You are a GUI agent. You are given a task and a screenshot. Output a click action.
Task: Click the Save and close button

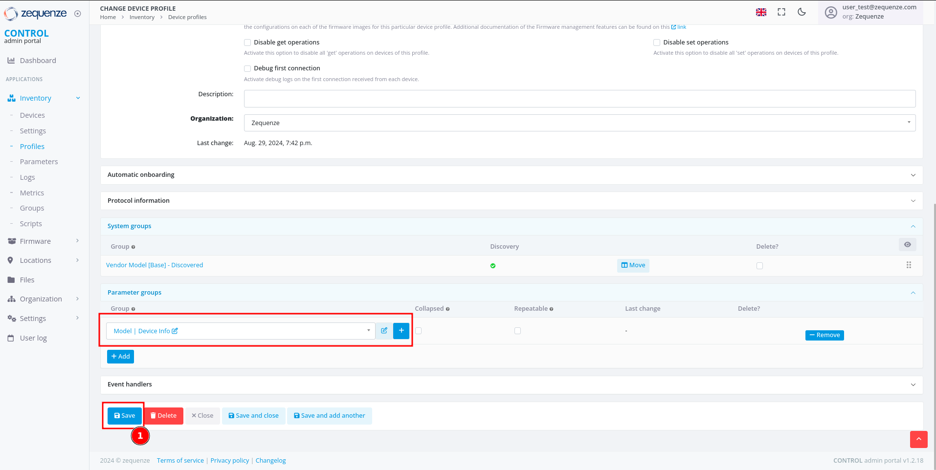pos(253,416)
